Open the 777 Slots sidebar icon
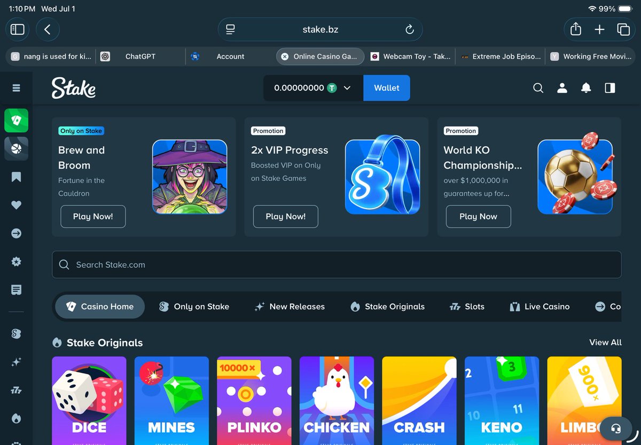641x445 pixels. tap(16, 391)
